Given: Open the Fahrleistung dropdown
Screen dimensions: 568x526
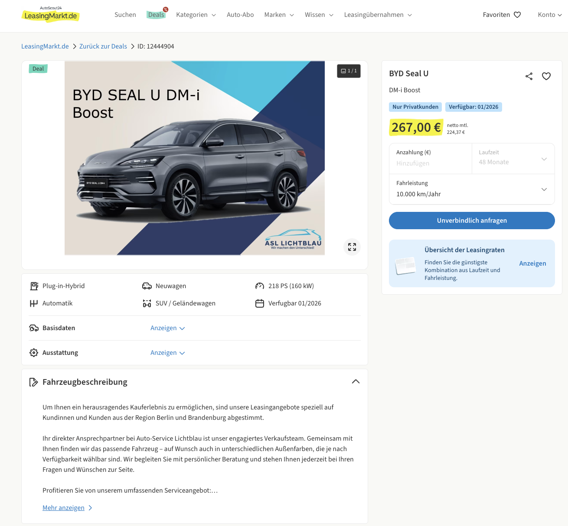Looking at the screenshot, I should (472, 189).
